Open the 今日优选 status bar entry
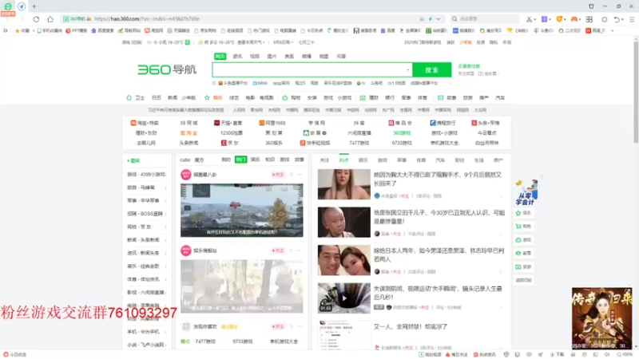The height and width of the screenshot is (359, 639). pyautogui.click(x=15, y=354)
